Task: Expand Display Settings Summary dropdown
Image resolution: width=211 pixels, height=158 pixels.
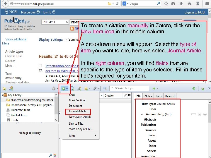Action: coord(66,39)
